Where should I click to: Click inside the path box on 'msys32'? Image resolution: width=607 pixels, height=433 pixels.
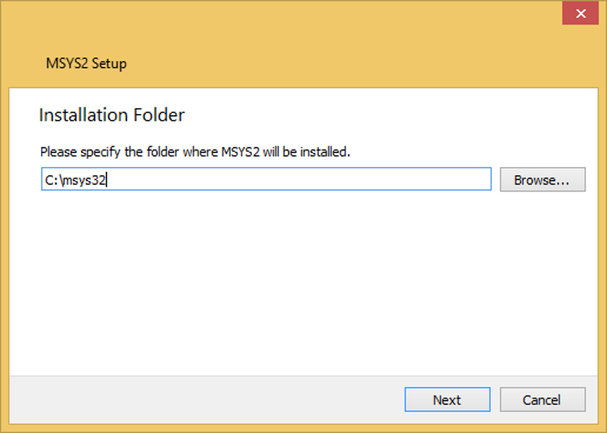[x=85, y=180]
